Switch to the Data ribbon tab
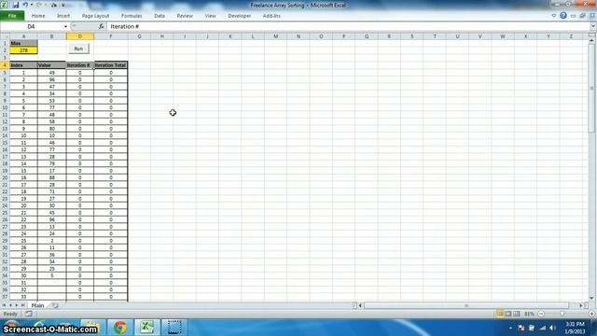Image resolution: width=597 pixels, height=336 pixels. tap(160, 16)
